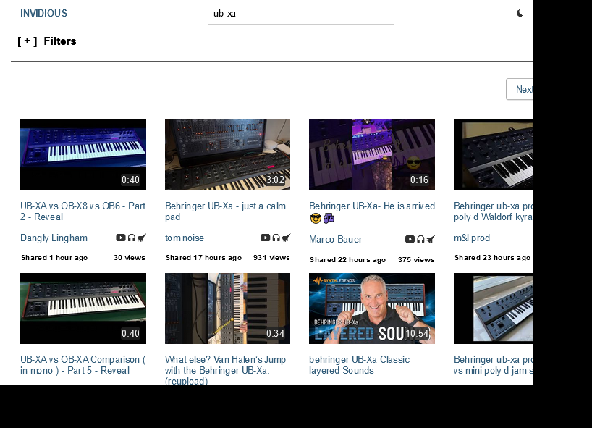Open the UB-XA vs OB-X8 vs OB6 thumbnail
This screenshot has width=592, height=428.
point(83,155)
